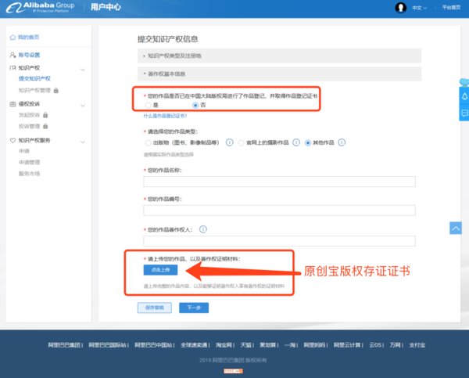Open the info icon next to 官网上的摄影作品

click(296, 142)
